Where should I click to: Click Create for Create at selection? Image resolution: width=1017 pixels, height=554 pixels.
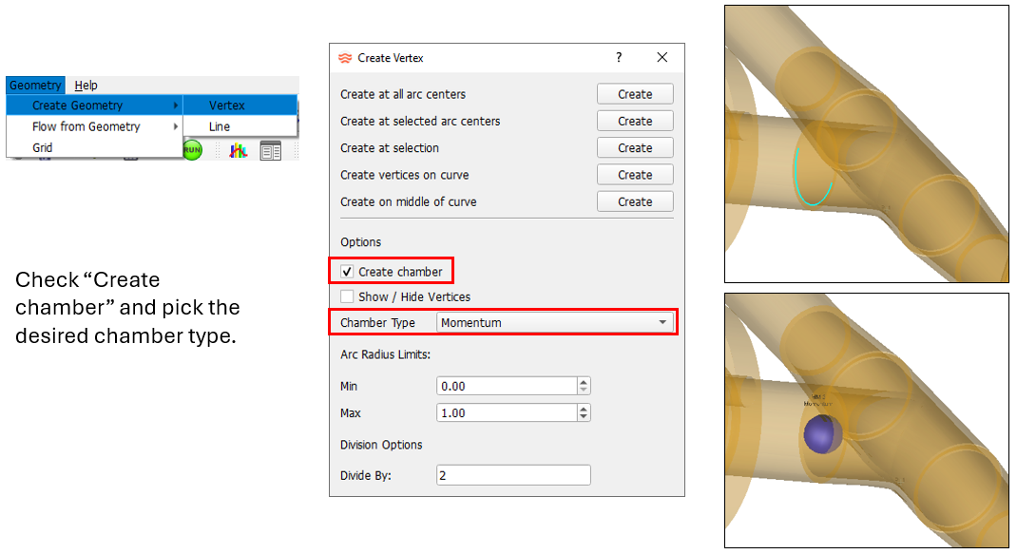pyautogui.click(x=635, y=148)
